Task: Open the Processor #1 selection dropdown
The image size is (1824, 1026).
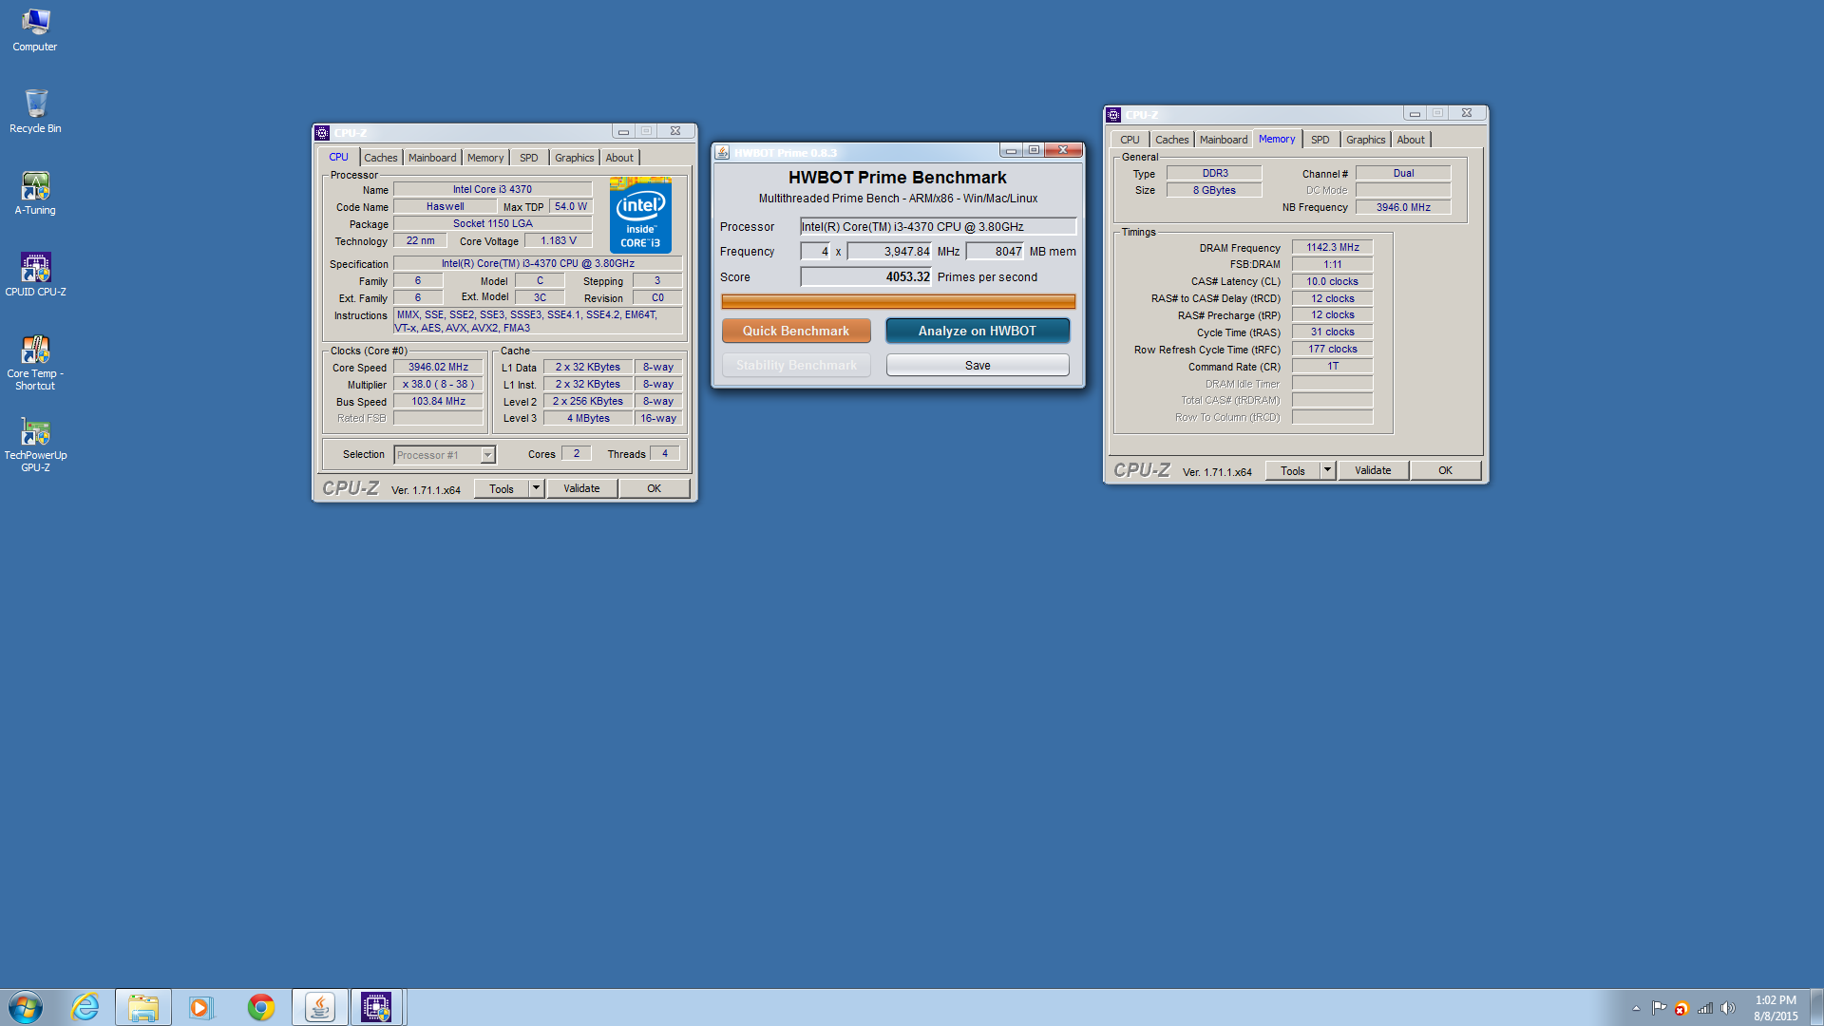Action: tap(445, 455)
